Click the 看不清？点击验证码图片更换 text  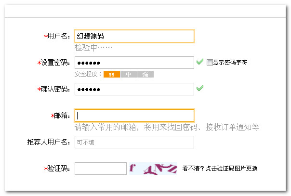pyautogui.click(x=220, y=169)
